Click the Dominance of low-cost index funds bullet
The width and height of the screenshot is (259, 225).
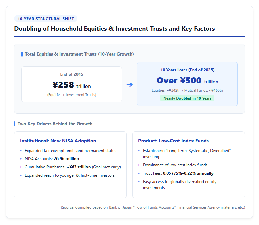(x=175, y=165)
